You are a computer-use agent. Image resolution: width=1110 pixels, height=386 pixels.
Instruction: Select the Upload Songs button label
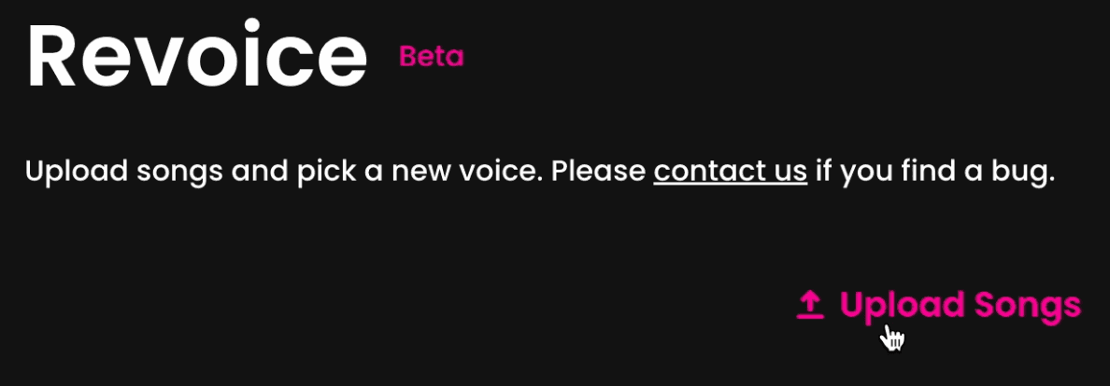coord(960,306)
